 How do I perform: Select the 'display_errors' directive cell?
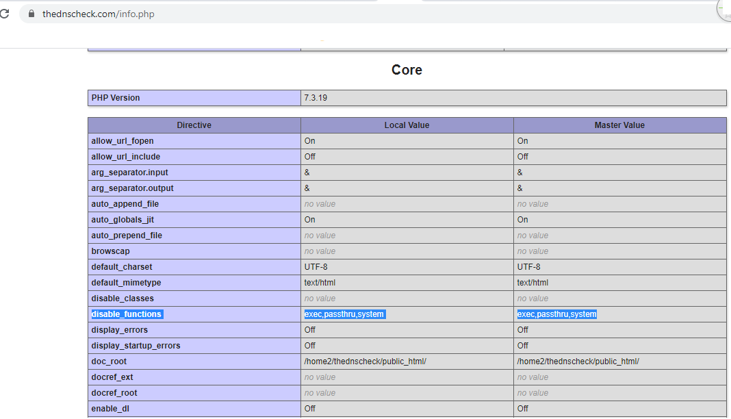click(x=194, y=330)
